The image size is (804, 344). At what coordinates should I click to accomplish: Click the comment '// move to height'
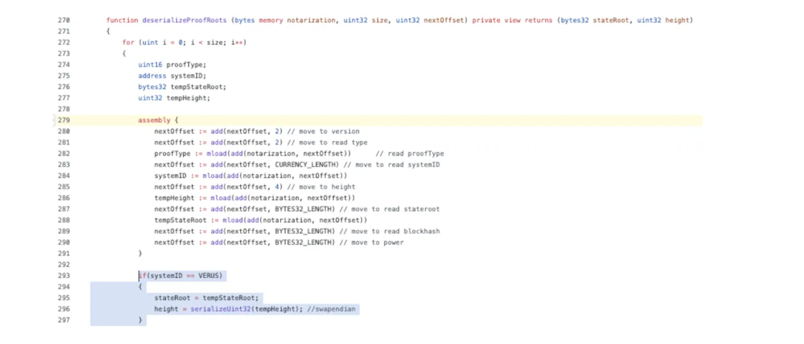point(321,187)
